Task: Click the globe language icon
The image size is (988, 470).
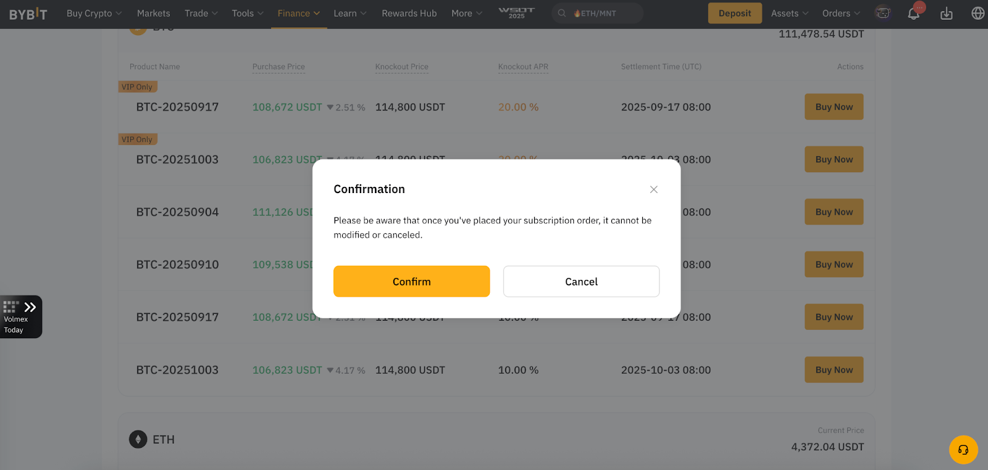Action: [x=978, y=12]
